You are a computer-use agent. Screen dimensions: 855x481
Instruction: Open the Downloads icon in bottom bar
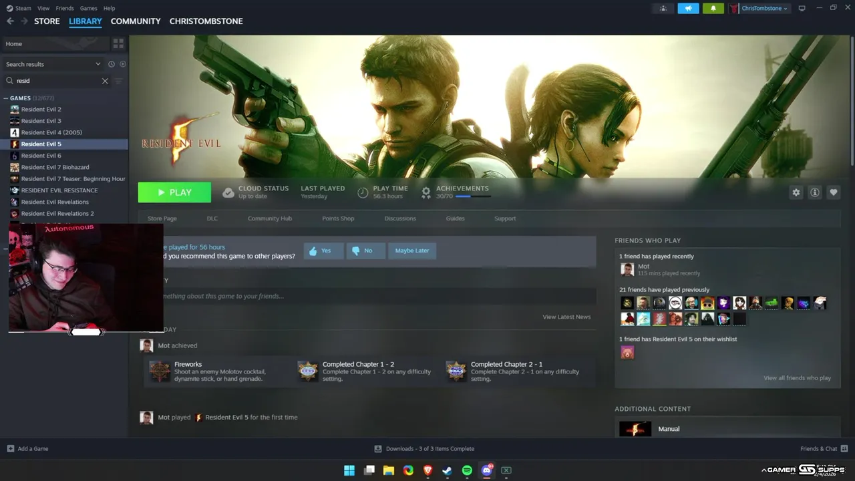378,449
